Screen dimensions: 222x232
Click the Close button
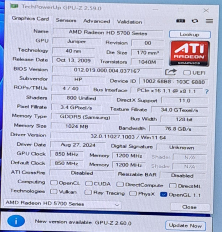(x=190, y=207)
